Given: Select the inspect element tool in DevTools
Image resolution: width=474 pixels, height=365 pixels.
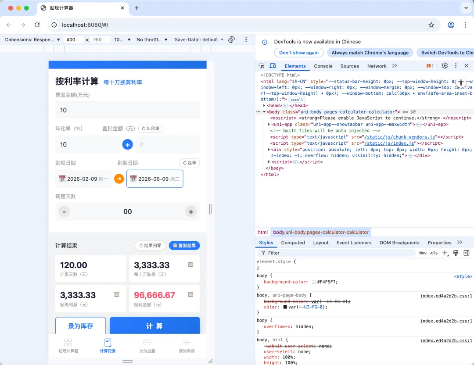Looking at the screenshot, I should point(261,65).
